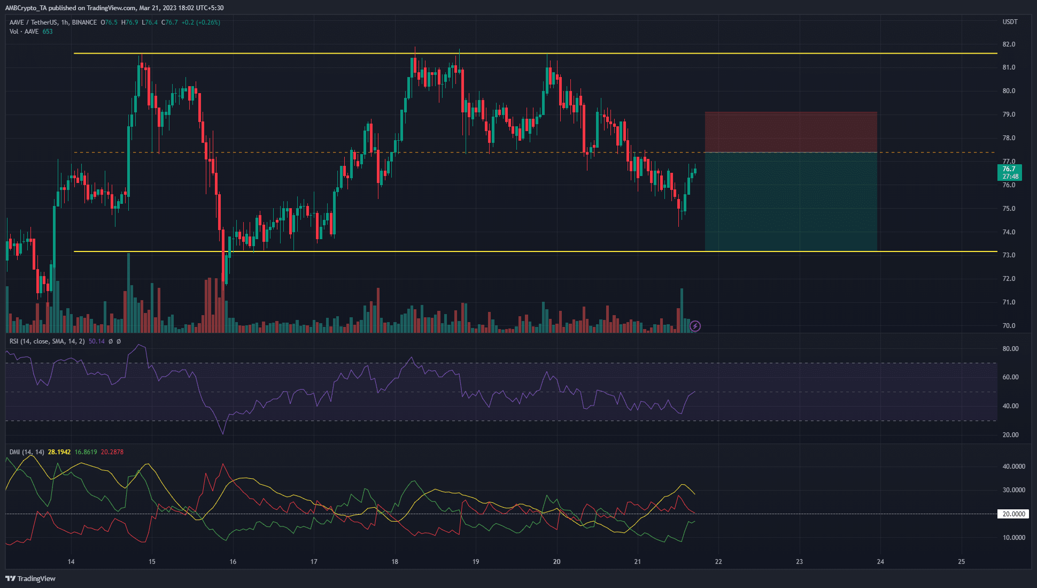Toggle the first crossed-circle visibility icon beside RSI
The width and height of the screenshot is (1037, 588).
[110, 341]
